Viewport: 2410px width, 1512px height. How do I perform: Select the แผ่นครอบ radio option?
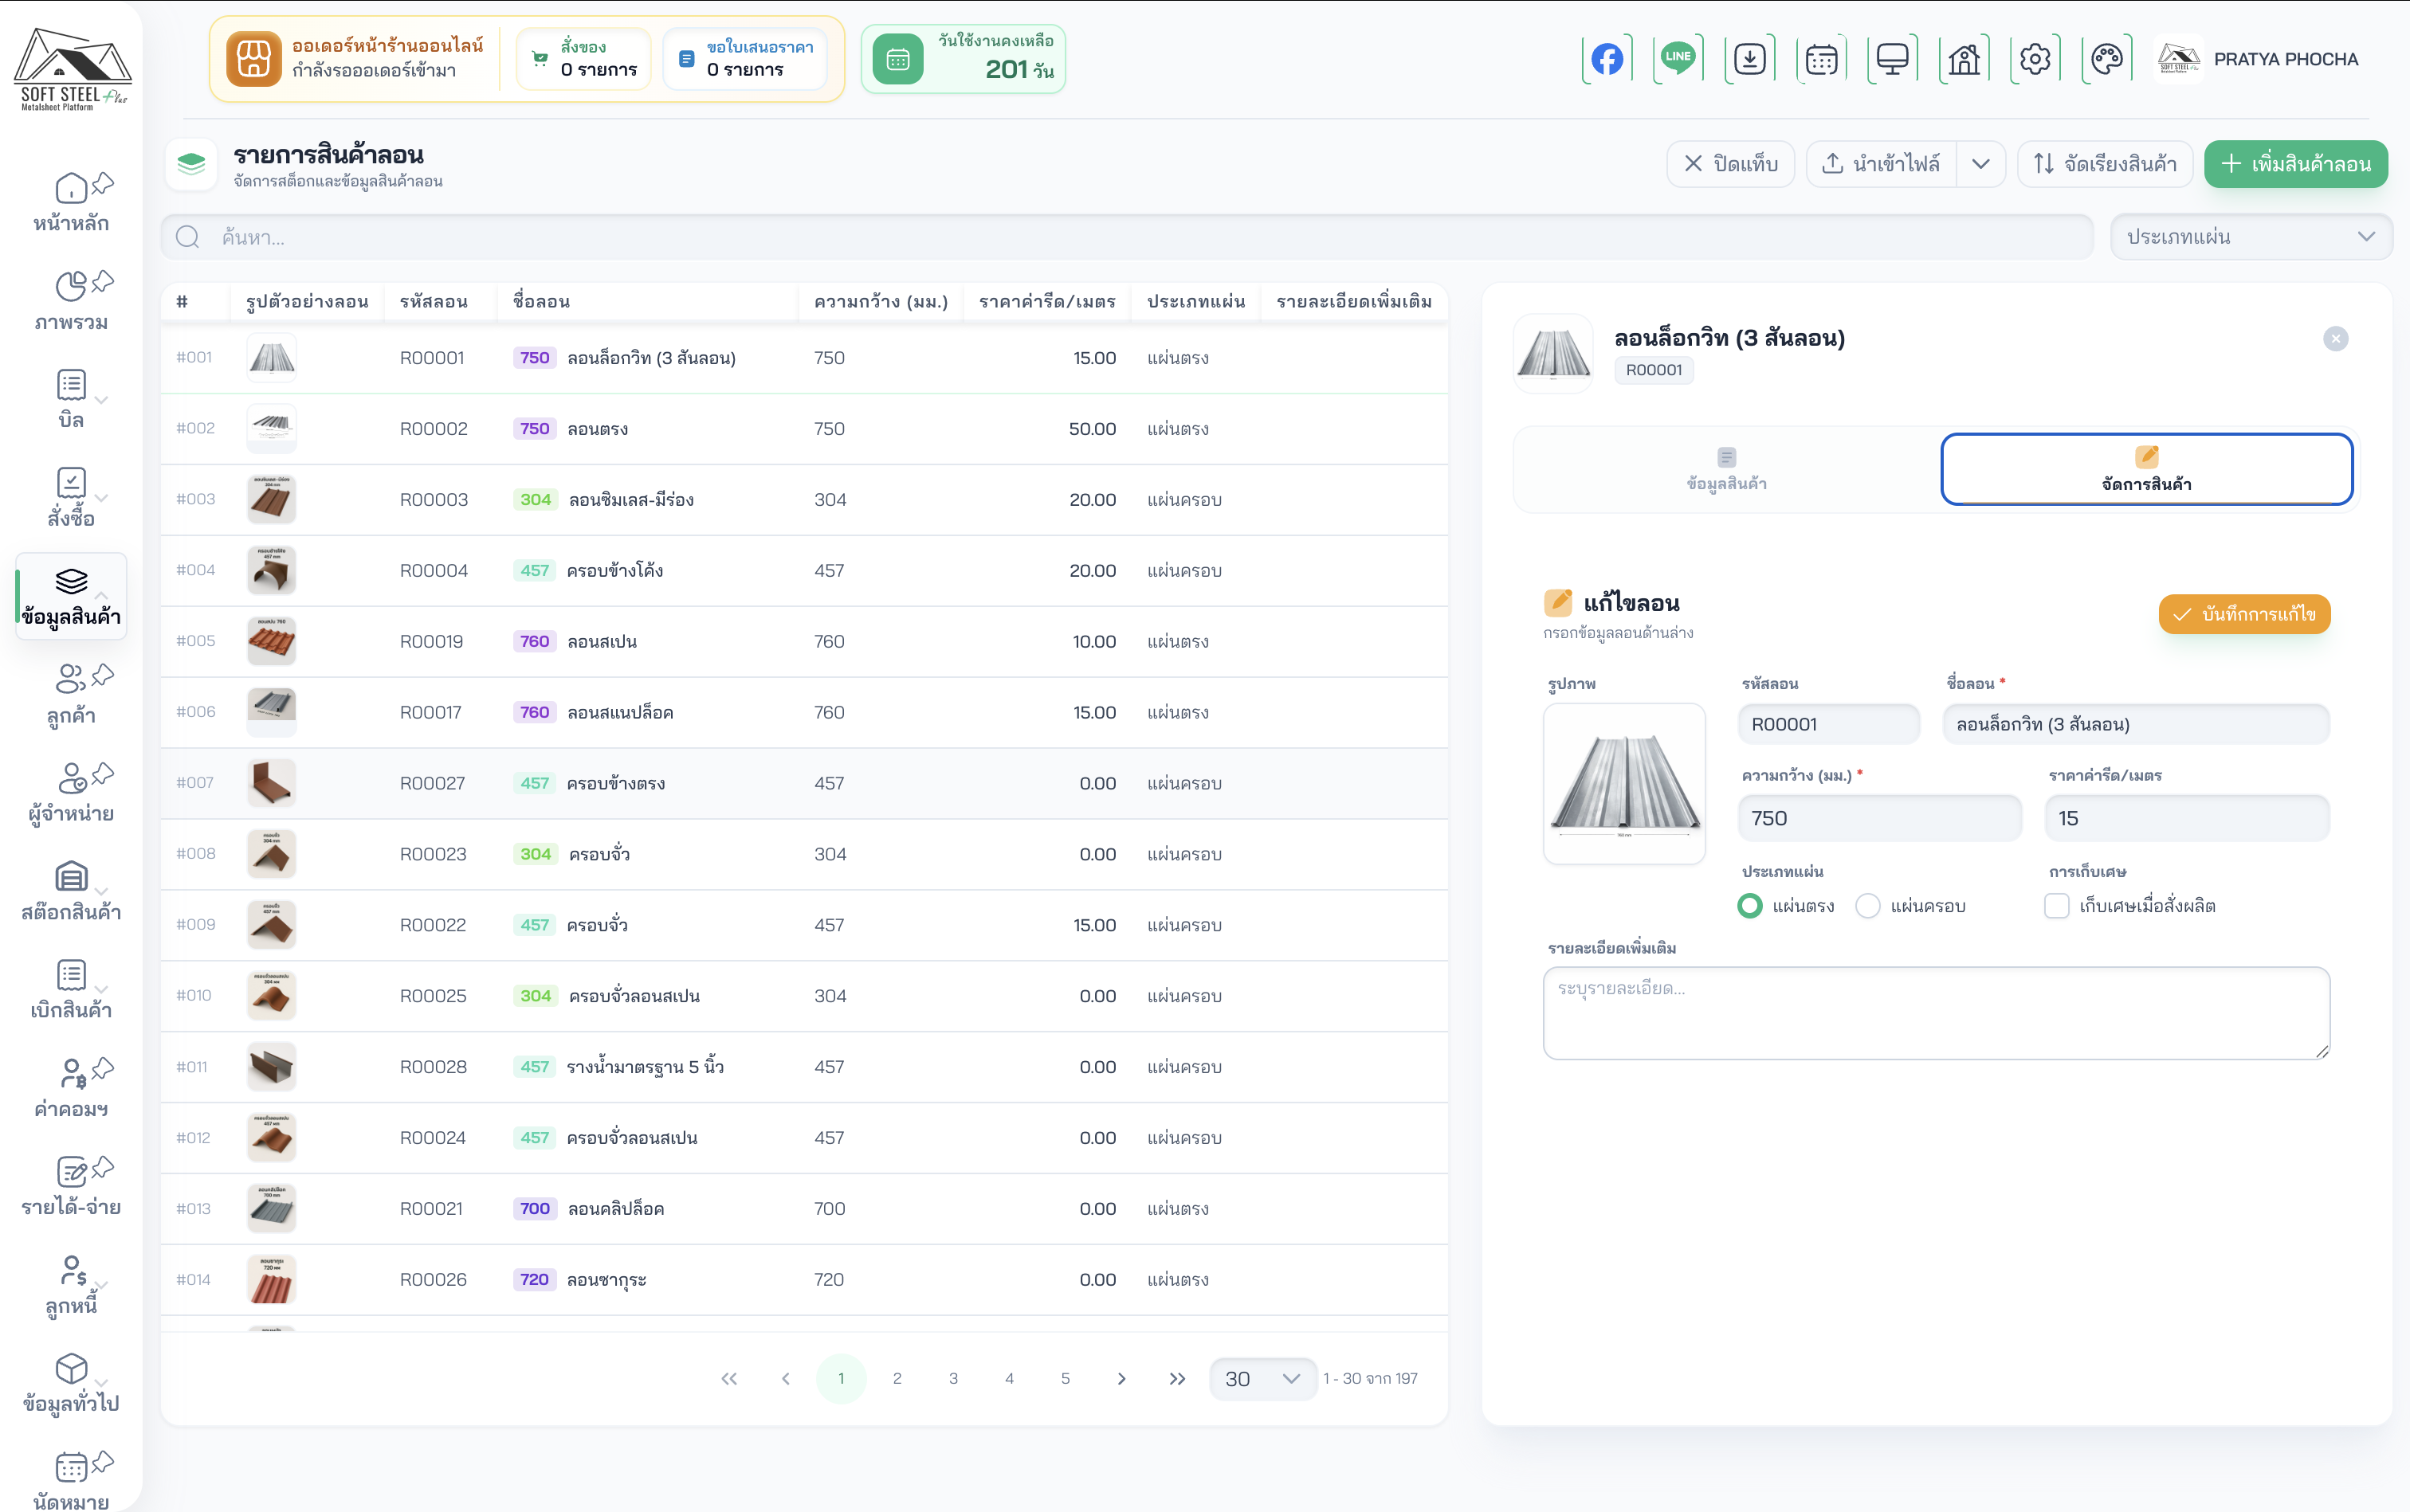pos(1868,906)
